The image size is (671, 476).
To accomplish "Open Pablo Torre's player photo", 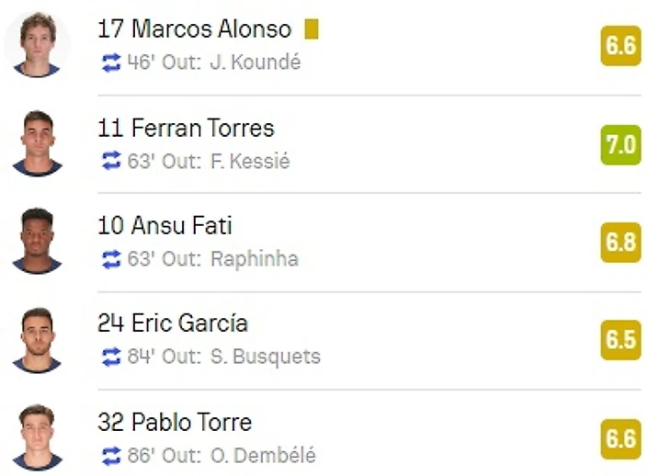I will coord(38,437).
